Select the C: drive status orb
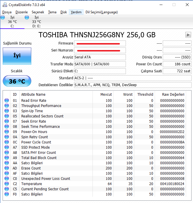This screenshot has height=203, width=193. click(x=3, y=17)
